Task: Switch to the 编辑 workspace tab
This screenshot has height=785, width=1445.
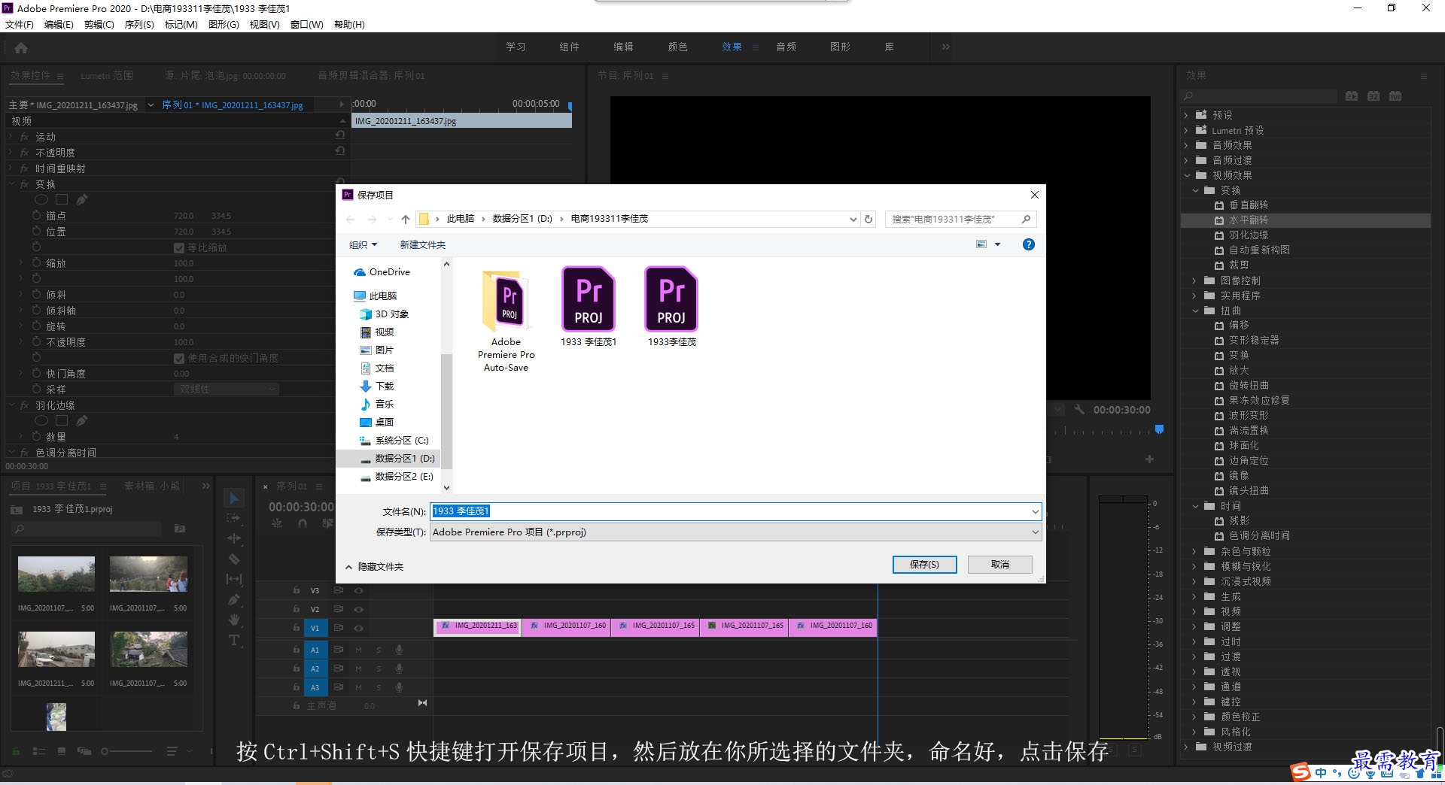Action: pyautogui.click(x=623, y=47)
